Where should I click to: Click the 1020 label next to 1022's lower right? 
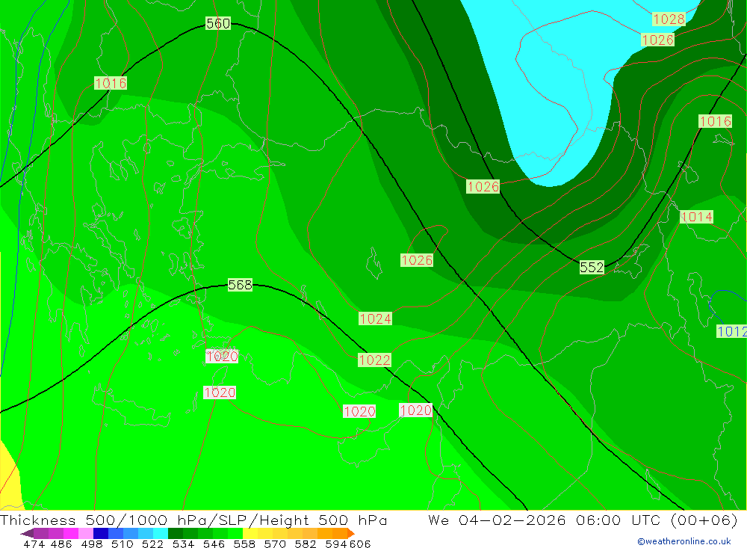tap(416, 410)
